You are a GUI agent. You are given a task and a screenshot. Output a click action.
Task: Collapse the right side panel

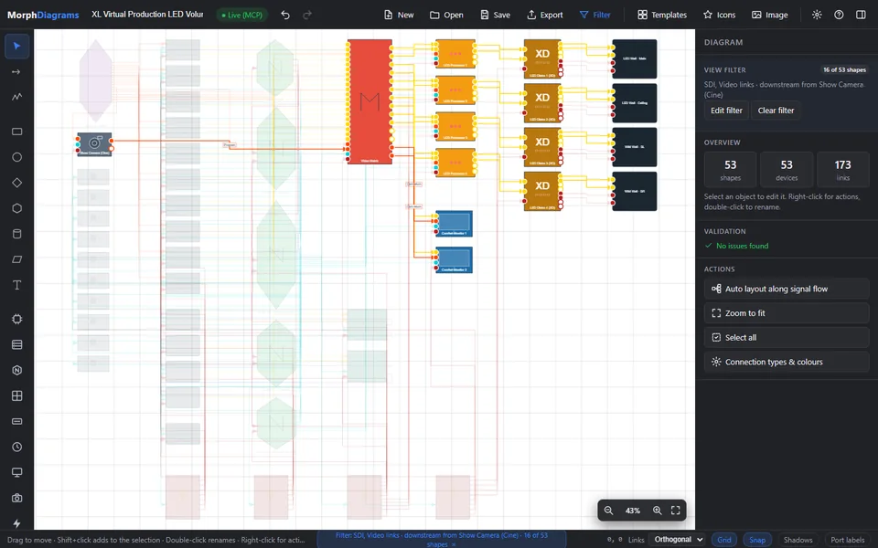click(861, 16)
